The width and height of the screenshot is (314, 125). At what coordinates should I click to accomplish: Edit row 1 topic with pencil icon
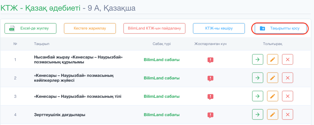coord(273,59)
